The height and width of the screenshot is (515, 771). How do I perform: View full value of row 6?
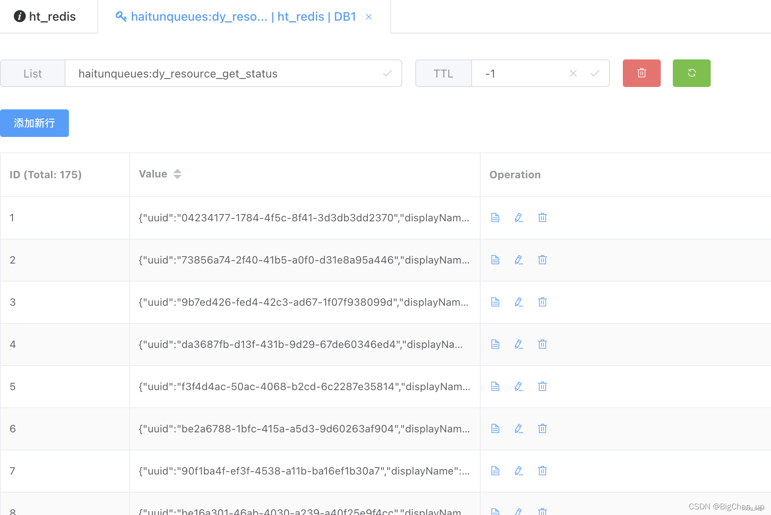tap(495, 428)
